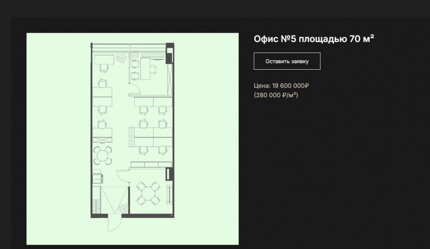This screenshot has height=249, width=430.
Task: Click the square meeting-room table in the plan
Action: point(148,193)
